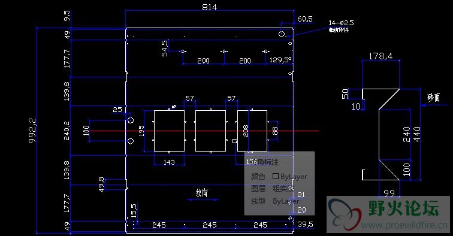Click the 60,5 dimension text
Screen dimensions: 453x236
305,19
